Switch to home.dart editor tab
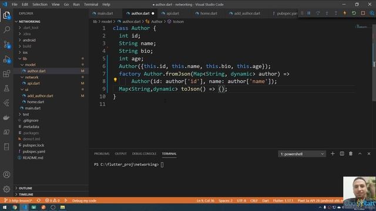This screenshot has height=211, width=376. click(x=209, y=13)
